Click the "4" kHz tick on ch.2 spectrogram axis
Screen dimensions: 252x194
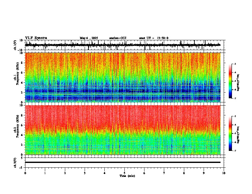click(x=22, y=135)
